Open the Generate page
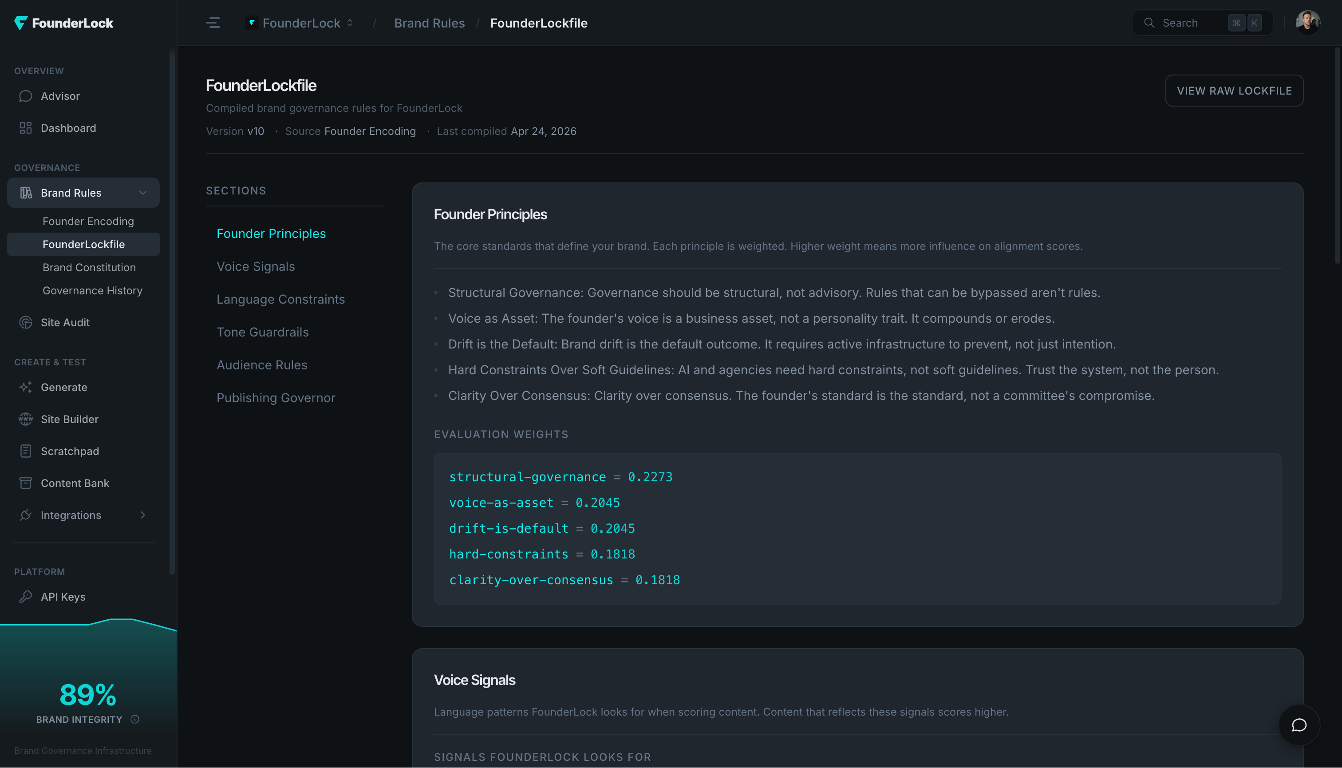This screenshot has height=768, width=1342. pyautogui.click(x=83, y=387)
